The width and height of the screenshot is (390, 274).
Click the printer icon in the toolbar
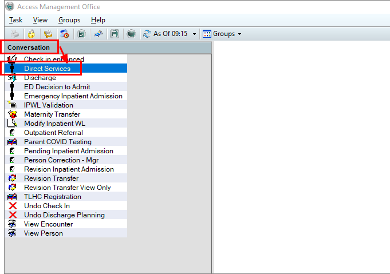point(14,34)
